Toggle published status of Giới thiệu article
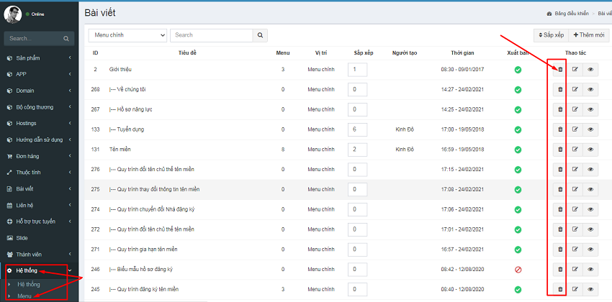Viewport: 612px width, 302px height. [x=517, y=70]
